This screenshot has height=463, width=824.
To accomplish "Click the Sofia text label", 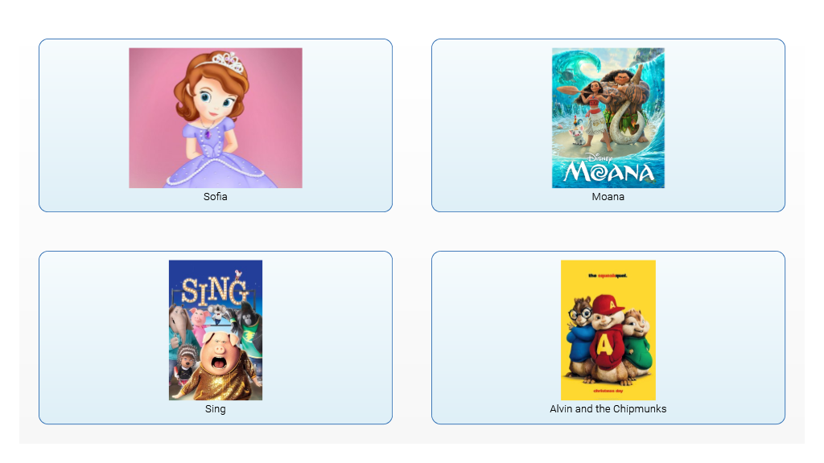I will click(216, 197).
